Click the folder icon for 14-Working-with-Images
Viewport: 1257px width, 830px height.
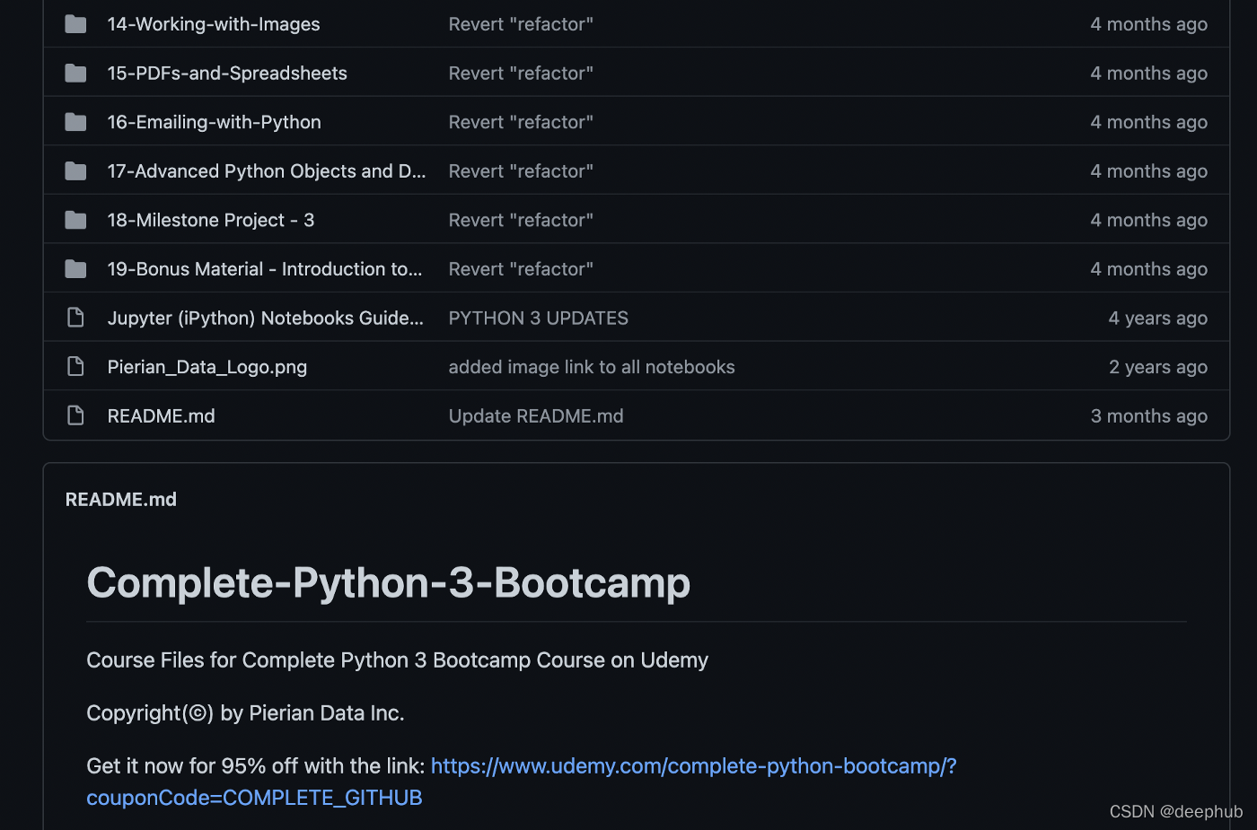coord(76,24)
